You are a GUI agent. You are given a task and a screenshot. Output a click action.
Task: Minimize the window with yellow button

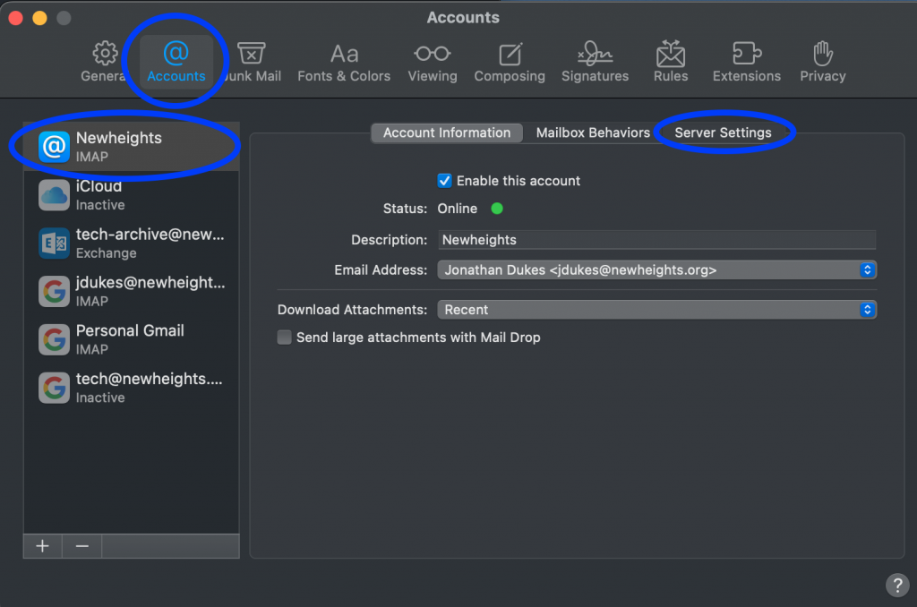coord(39,18)
